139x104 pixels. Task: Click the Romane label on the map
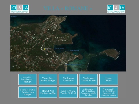click(x=48, y=49)
